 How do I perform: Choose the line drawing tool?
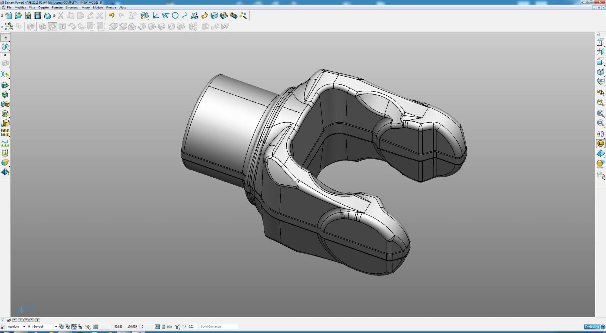click(x=165, y=15)
